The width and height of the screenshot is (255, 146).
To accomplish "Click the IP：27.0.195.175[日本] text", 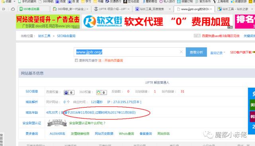I will pos(124,102).
